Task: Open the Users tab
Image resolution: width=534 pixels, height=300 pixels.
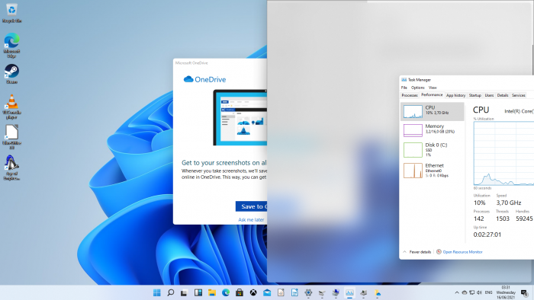Action: 489,95
